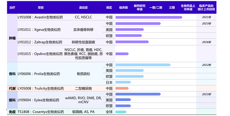
Task: Click the Zaltrap China purple progress bar
Action: (x=132, y=42)
